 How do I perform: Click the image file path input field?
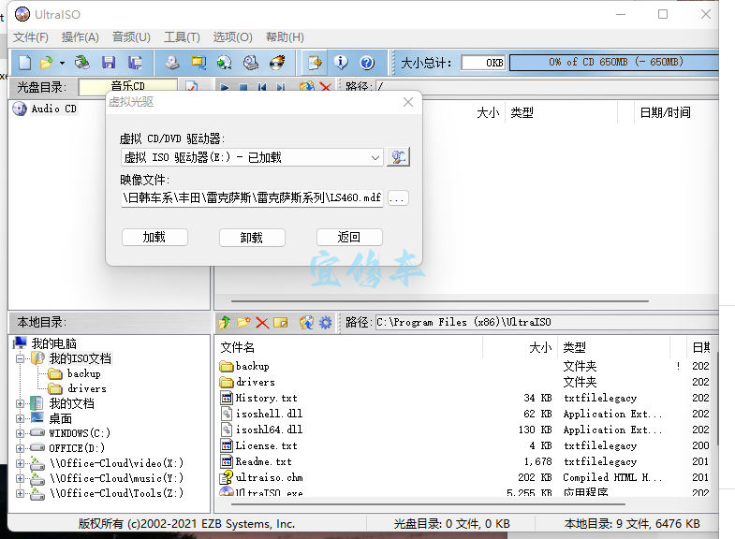(x=252, y=198)
